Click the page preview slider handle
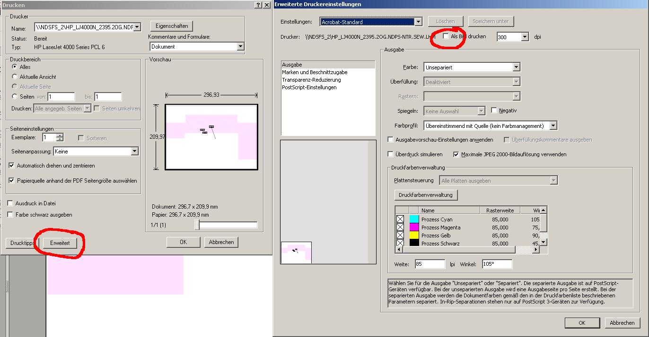The height and width of the screenshot is (337, 649). pos(197,225)
